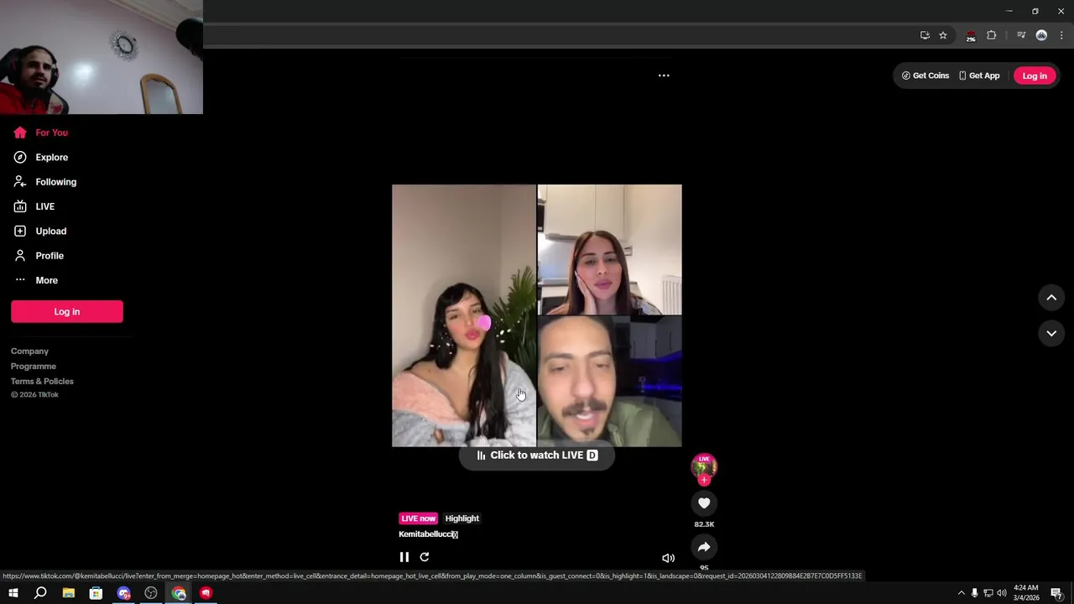This screenshot has height=604, width=1074.
Task: Mute the video sound
Action: (668, 558)
